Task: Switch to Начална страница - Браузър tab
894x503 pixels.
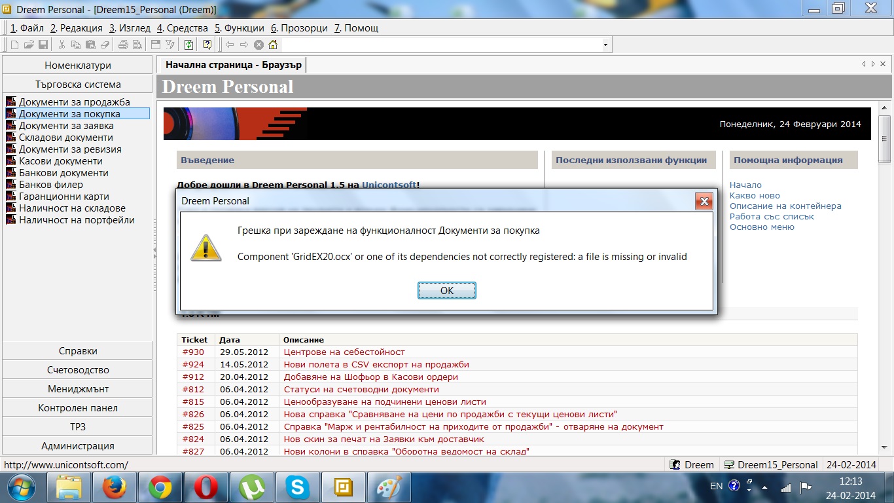Action: (234, 65)
